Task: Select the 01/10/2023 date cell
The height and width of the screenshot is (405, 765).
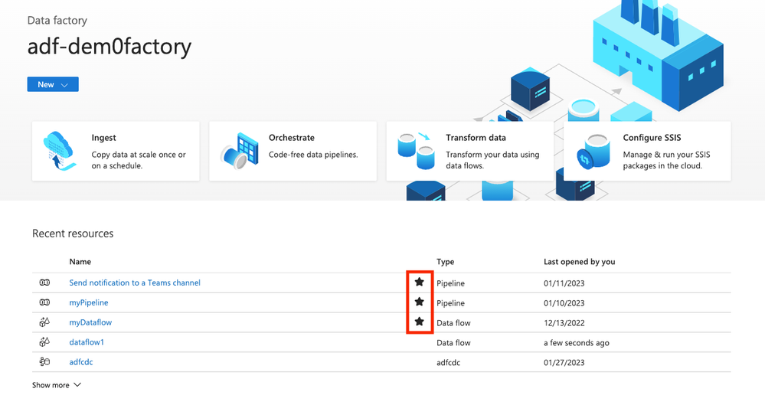Action: [564, 303]
